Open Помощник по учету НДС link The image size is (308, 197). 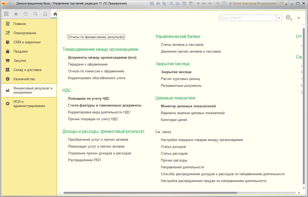tap(89, 98)
